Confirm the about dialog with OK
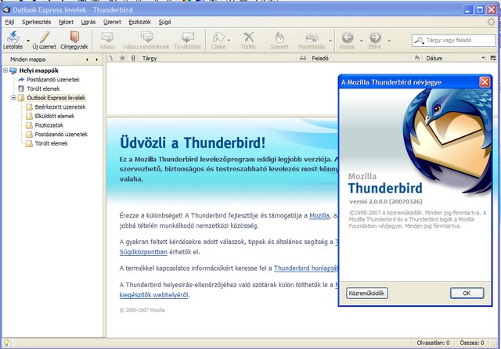Screen dimensions: 501x349 467,293
